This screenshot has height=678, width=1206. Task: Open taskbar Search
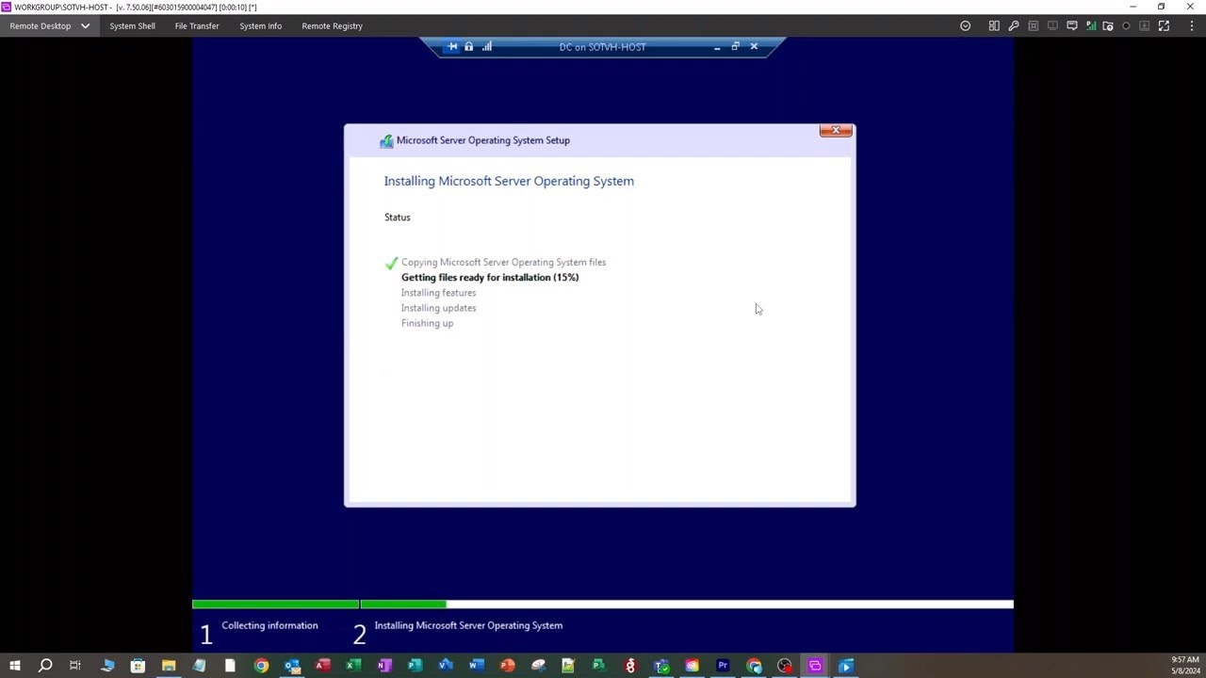click(44, 667)
